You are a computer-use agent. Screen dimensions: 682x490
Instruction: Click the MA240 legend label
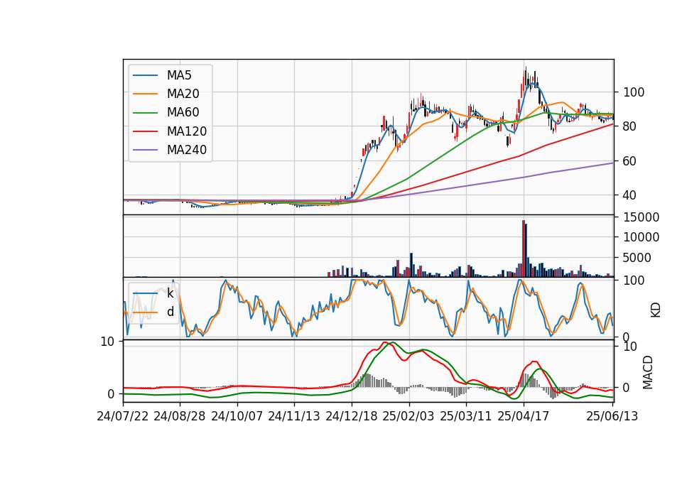[187, 150]
